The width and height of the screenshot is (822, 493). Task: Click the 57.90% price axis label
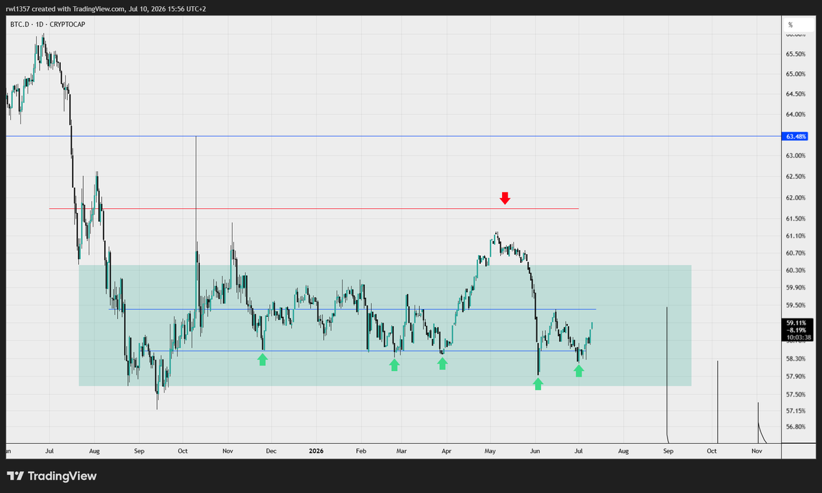coord(796,376)
